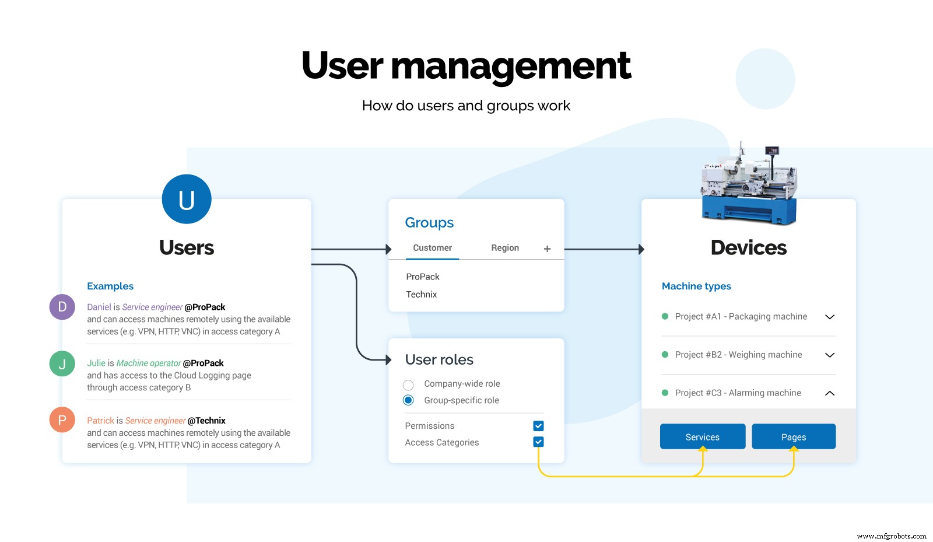This screenshot has height=542, width=933.
Task: Click the Pages button
Action: (794, 436)
